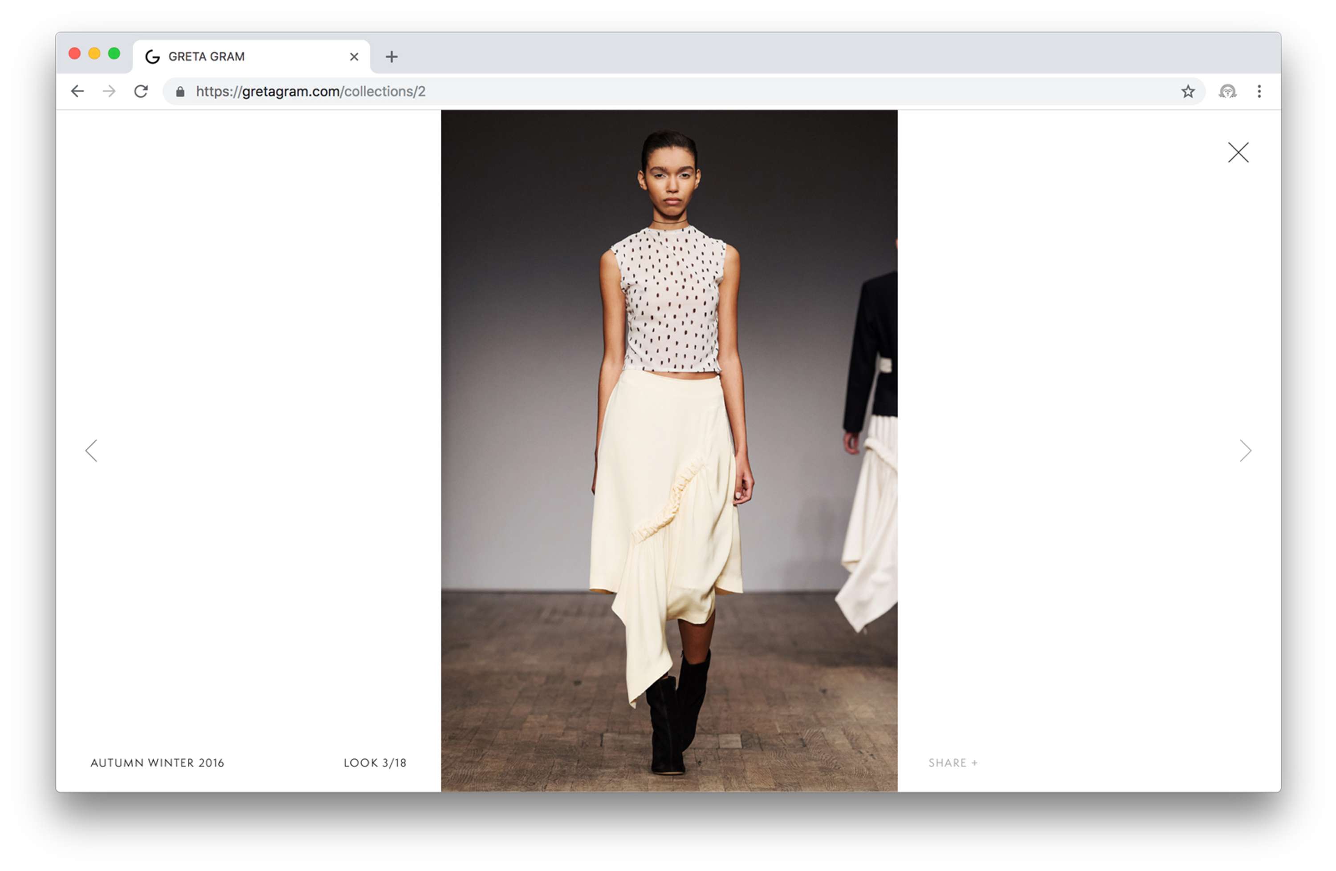Screen dimensions: 1336x871
Task: Open the browser profile avatar
Action: [1227, 92]
